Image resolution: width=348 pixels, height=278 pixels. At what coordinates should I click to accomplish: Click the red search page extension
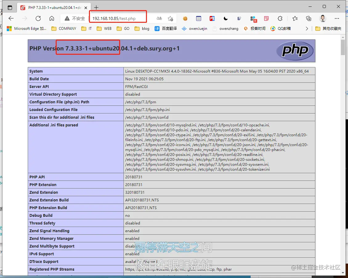[x=266, y=18]
